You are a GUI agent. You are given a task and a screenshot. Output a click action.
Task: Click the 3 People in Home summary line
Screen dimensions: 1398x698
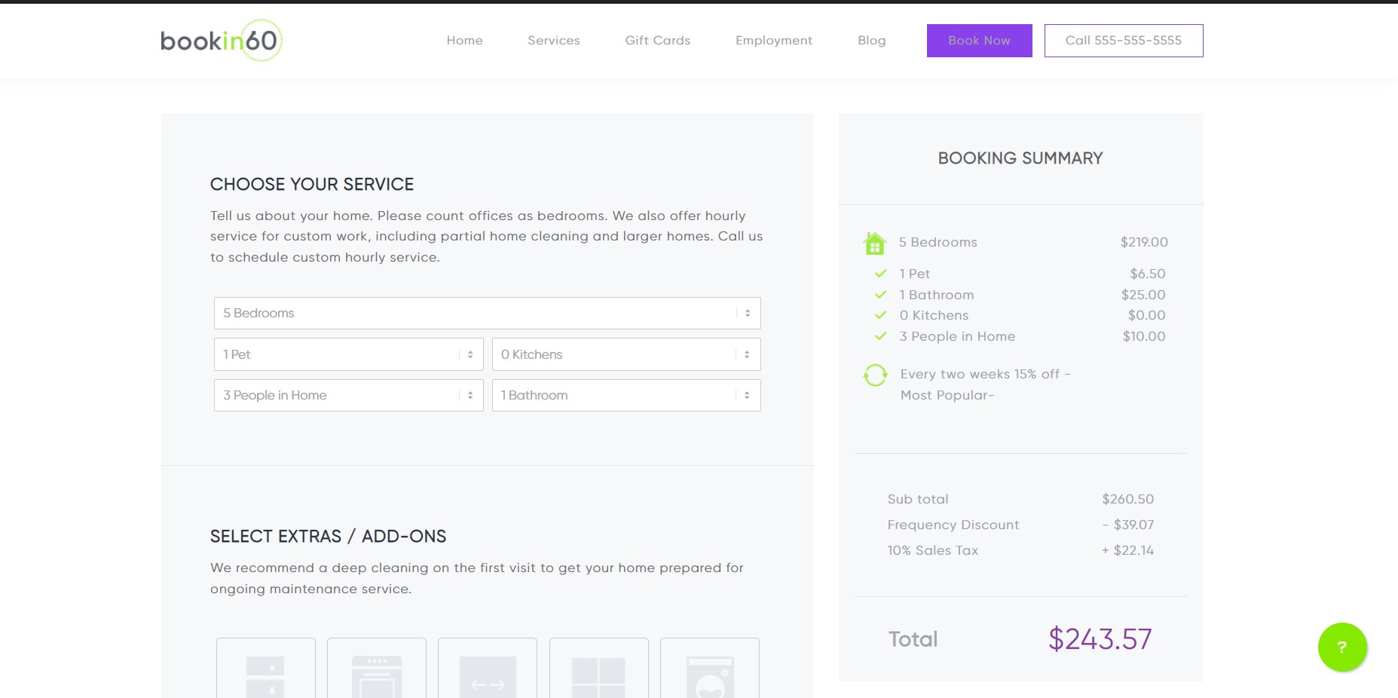point(957,336)
